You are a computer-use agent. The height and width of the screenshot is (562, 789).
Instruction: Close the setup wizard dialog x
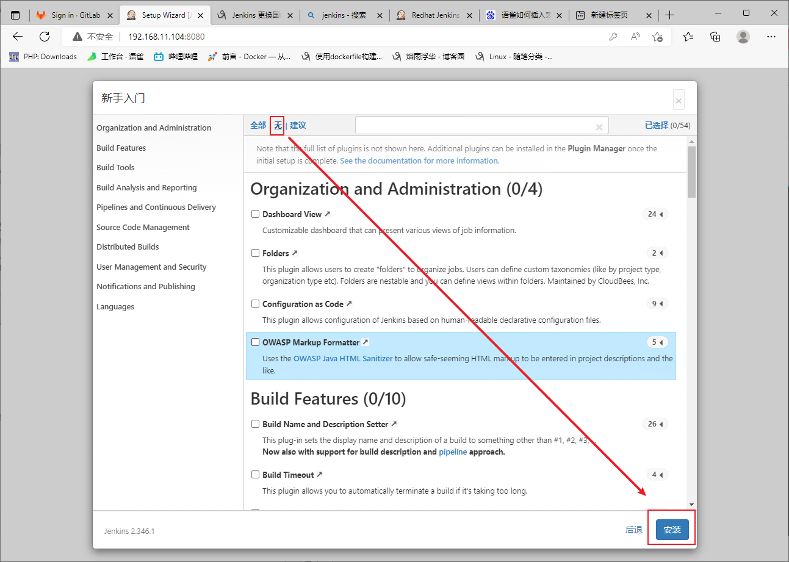tap(679, 100)
